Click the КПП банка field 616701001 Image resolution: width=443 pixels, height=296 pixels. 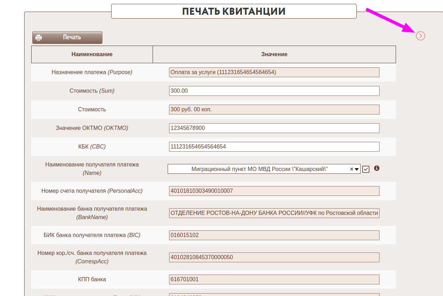tap(274, 279)
